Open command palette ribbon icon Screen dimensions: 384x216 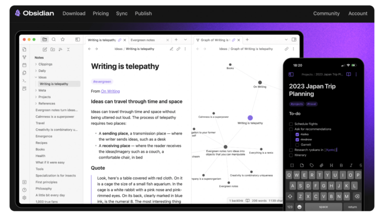[x=24, y=80]
